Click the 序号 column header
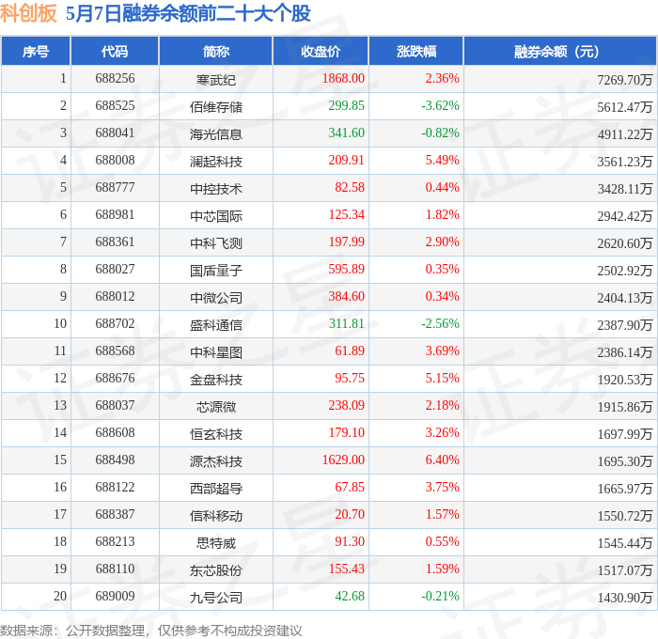 point(36,51)
